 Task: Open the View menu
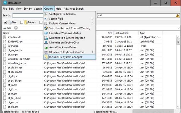tap(19, 9)
